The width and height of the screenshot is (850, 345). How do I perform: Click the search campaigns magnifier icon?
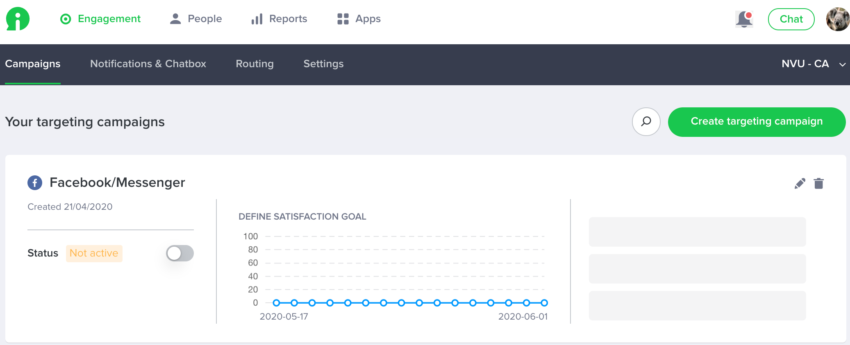pos(646,122)
